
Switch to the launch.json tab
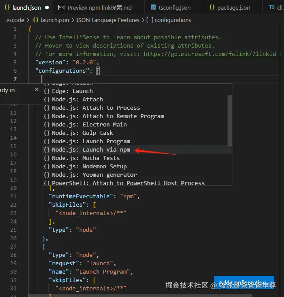26,7
